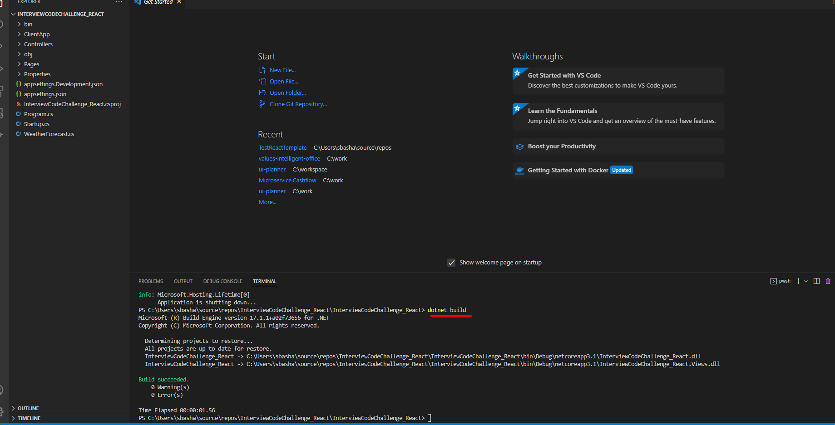Kill the terminal with the trash icon

pos(828,281)
